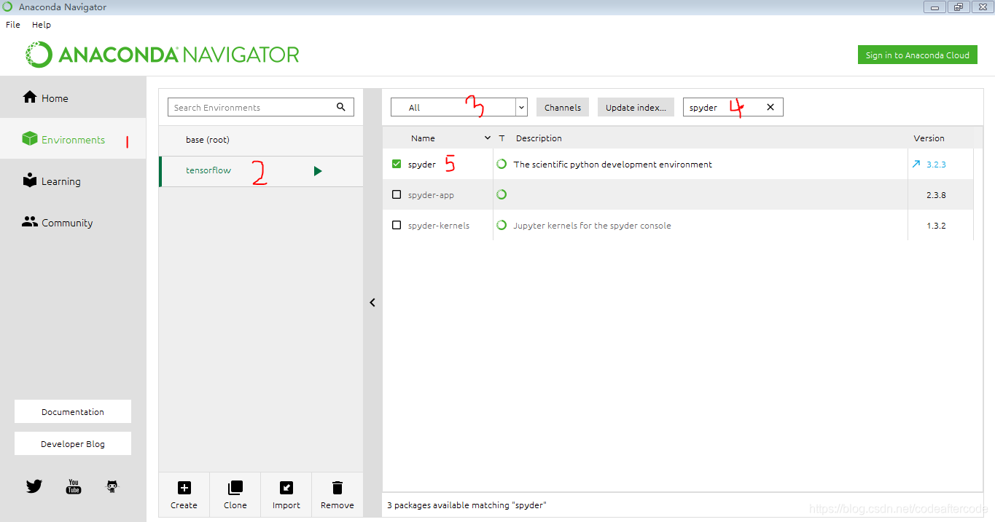This screenshot has height=522, width=995.
Task: Collapse the environments panel with the left chevron
Action: (x=372, y=302)
